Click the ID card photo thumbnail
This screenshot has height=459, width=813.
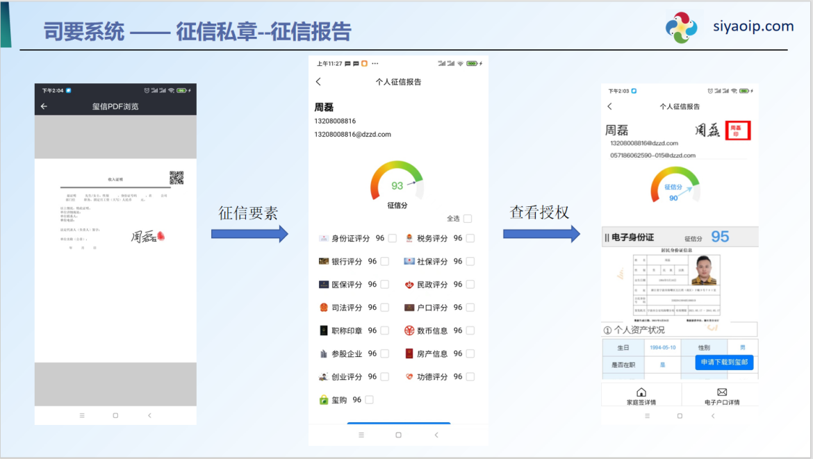point(704,273)
